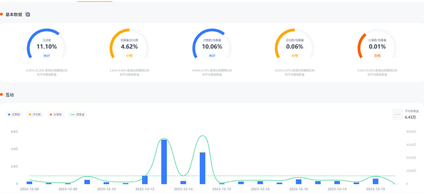Toggle the 观看量 line legend
Screen dimensions: 424x195
pyautogui.click(x=77, y=114)
